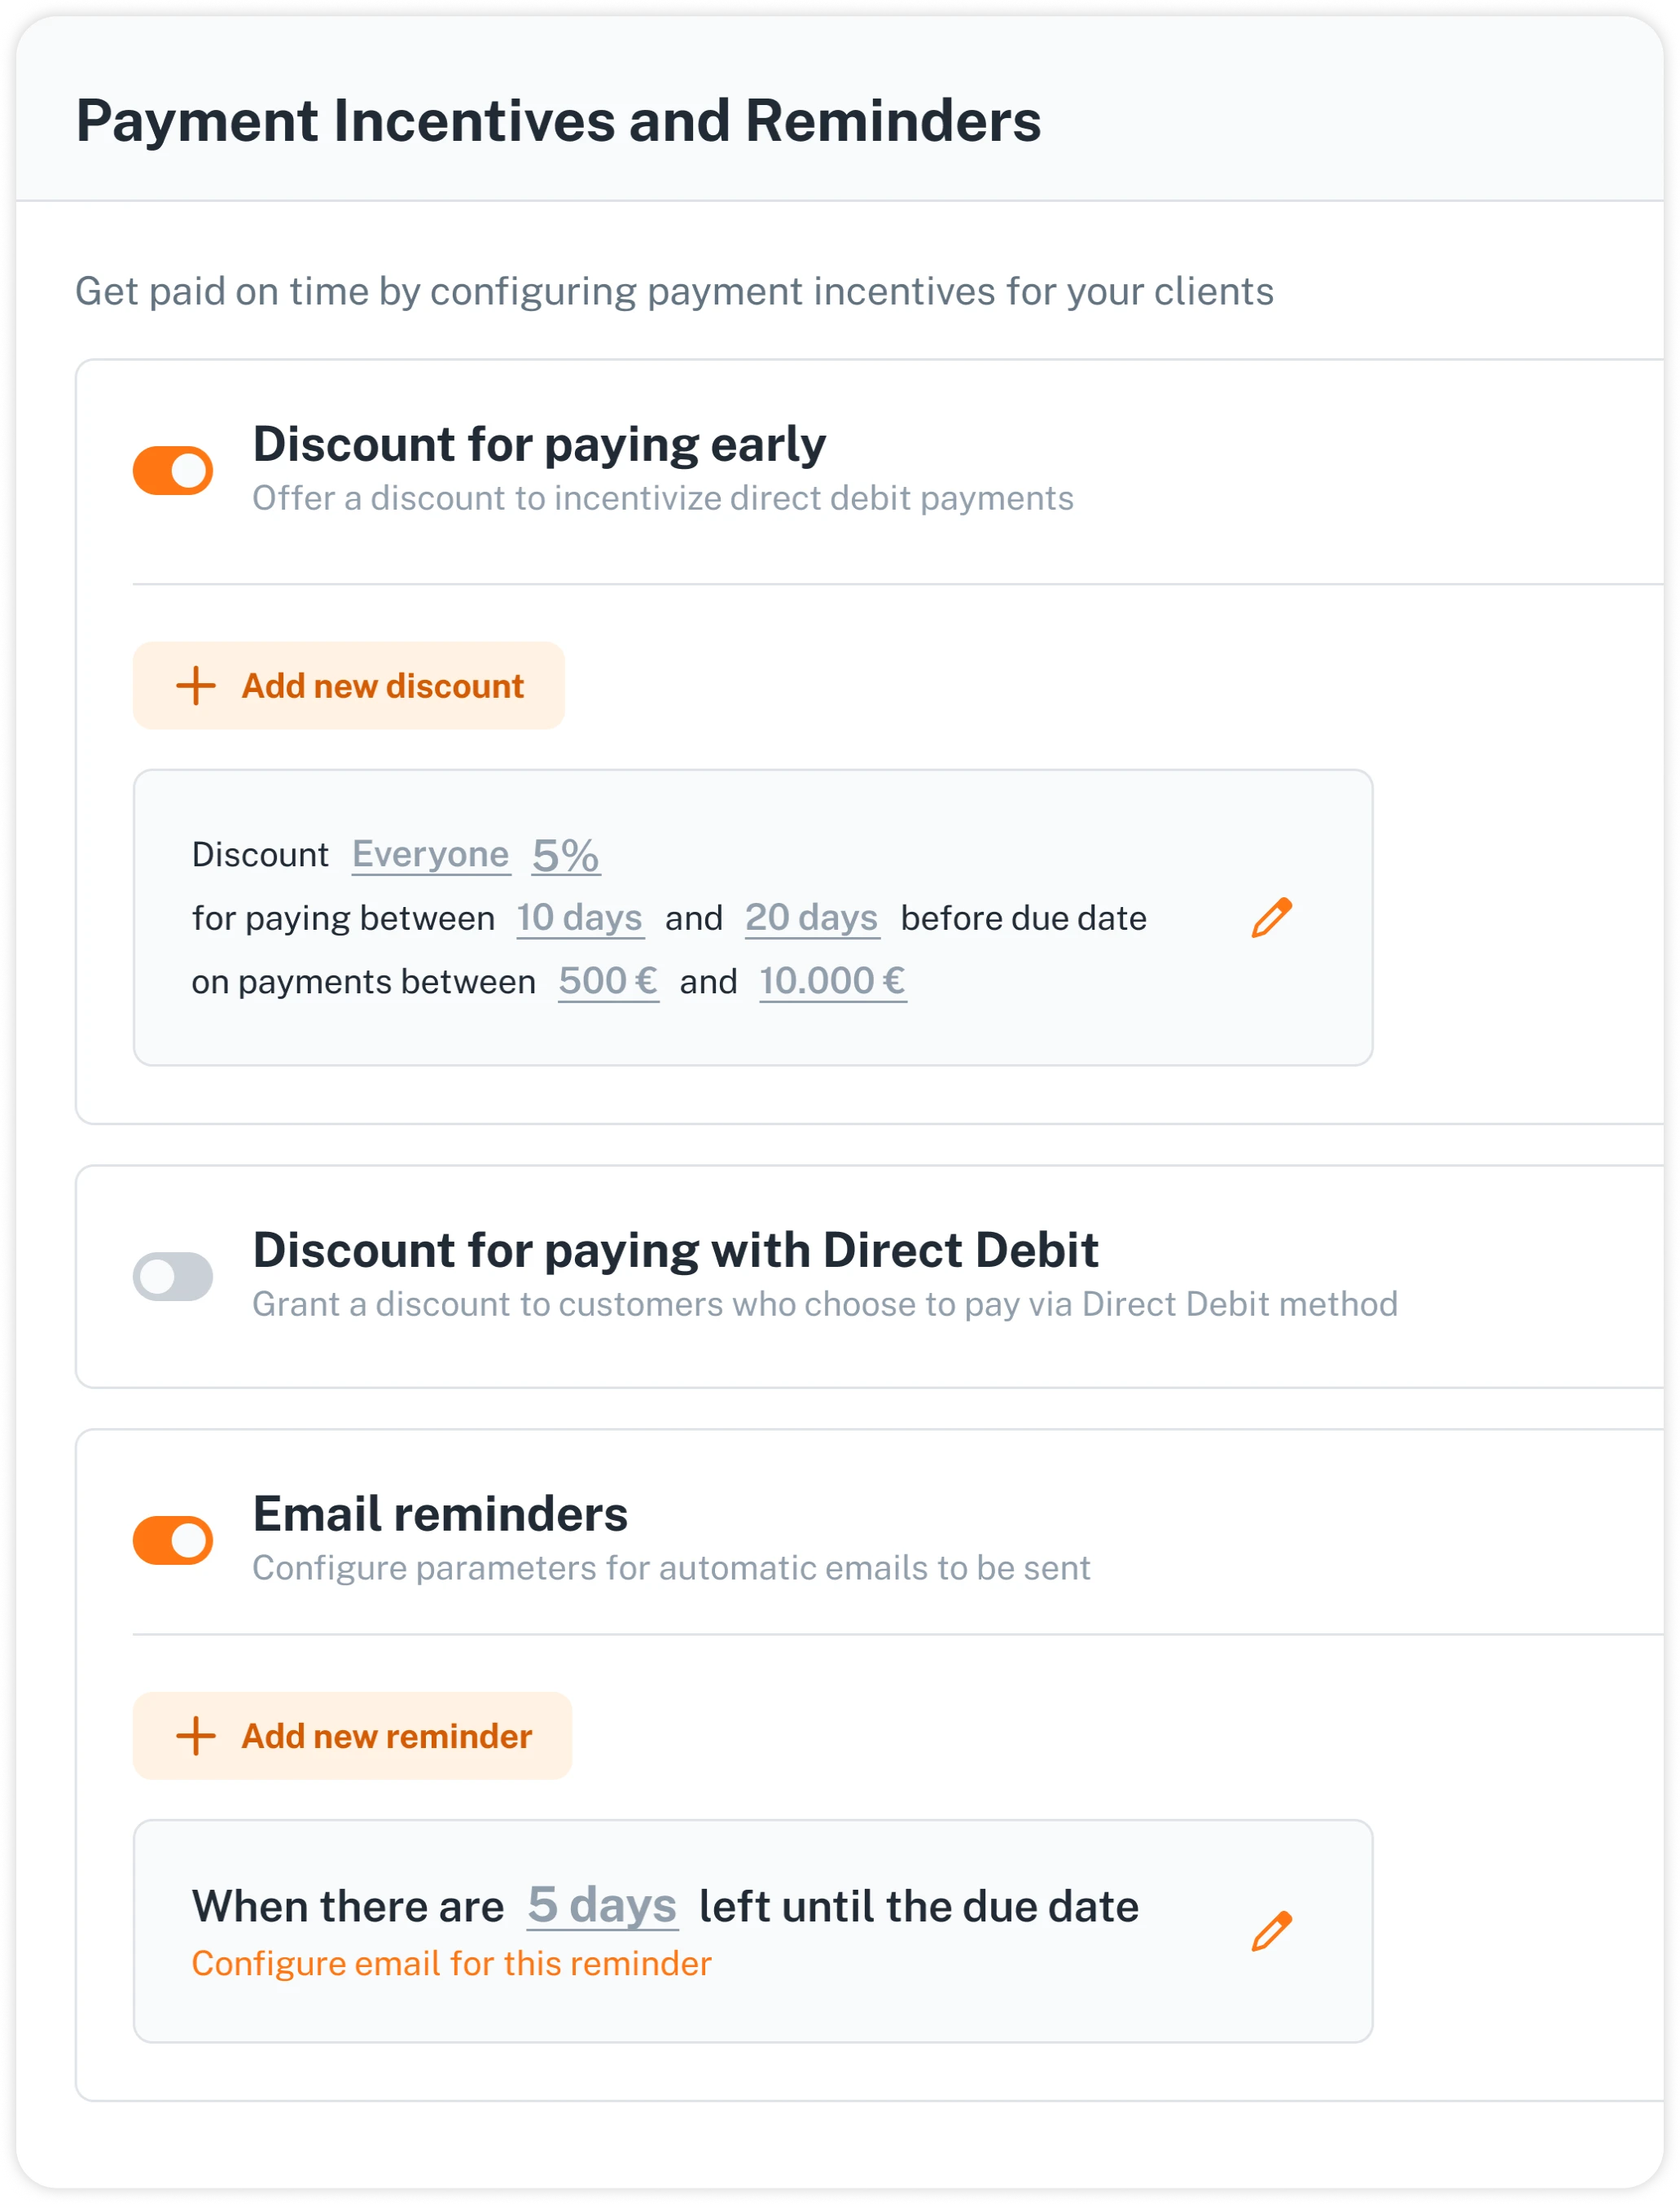This screenshot has height=2204, width=1680.
Task: Enable Discount for paying with Direct Debit
Action: [173, 1277]
